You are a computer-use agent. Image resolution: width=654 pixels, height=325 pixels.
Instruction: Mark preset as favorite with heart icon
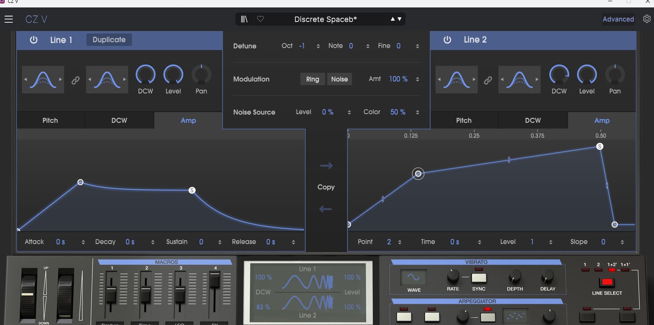point(260,19)
